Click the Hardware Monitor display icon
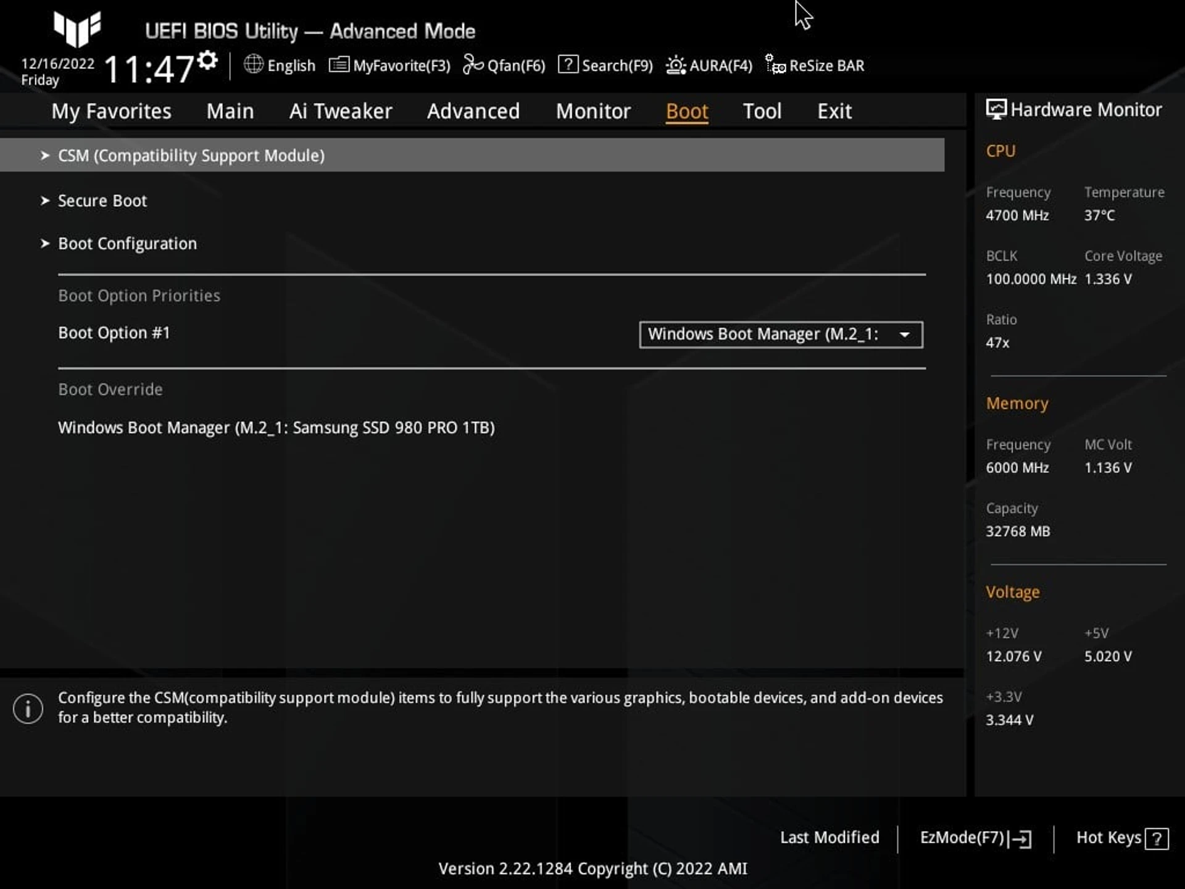The width and height of the screenshot is (1185, 889). click(x=996, y=110)
